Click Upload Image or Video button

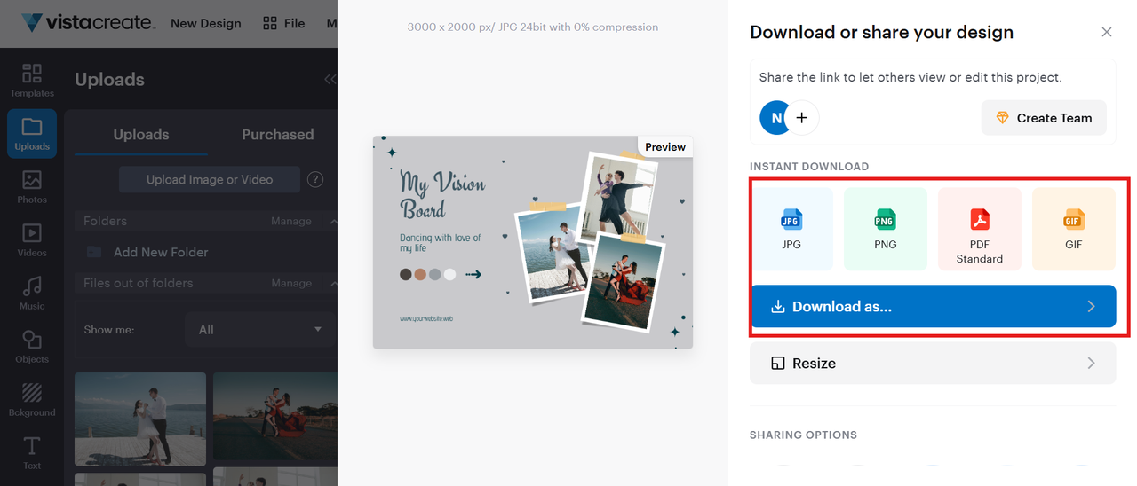(210, 179)
